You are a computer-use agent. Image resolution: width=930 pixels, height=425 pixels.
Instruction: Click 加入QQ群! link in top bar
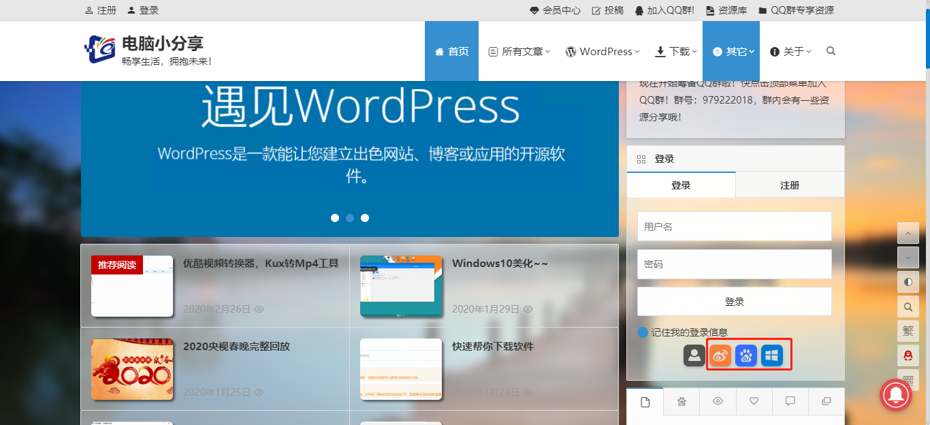pyautogui.click(x=664, y=10)
